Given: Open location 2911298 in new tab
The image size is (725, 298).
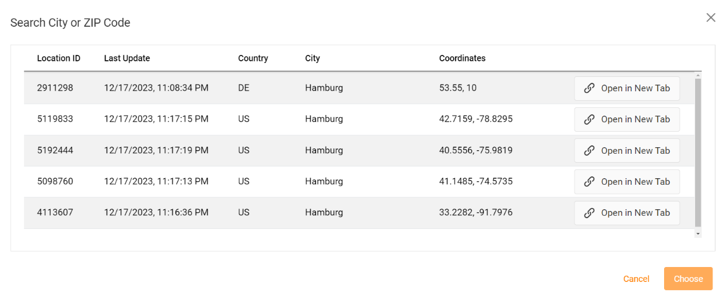Looking at the screenshot, I should [x=627, y=88].
